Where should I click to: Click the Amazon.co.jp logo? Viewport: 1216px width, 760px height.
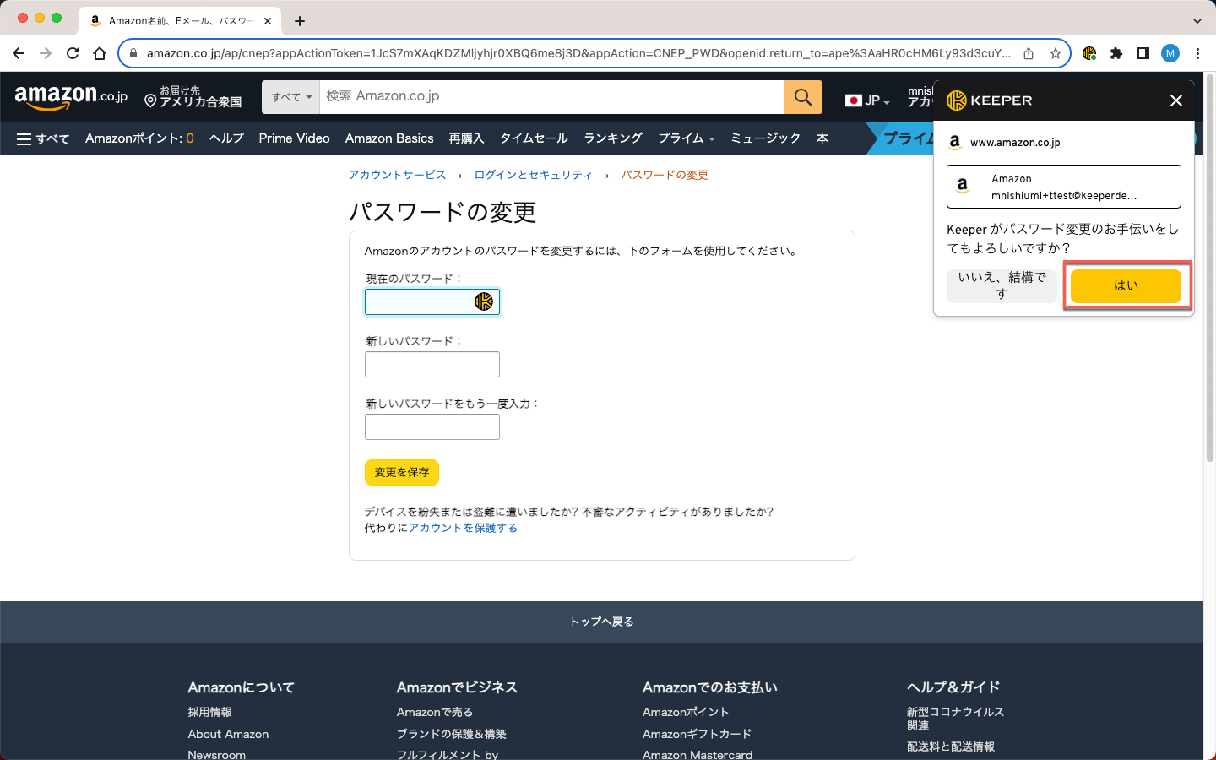[71, 97]
